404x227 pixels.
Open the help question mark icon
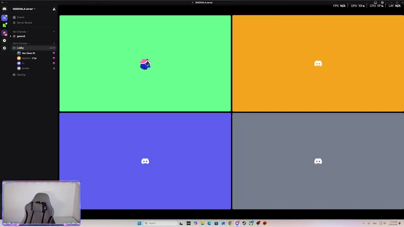click(382, 3)
